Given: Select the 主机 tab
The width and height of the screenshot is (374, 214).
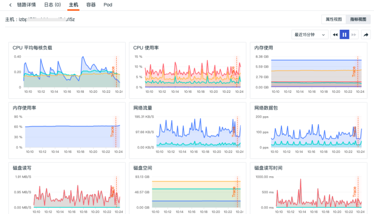Looking at the screenshot, I should click(73, 5).
